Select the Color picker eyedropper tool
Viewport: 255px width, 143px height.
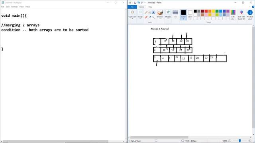click(x=150, y=17)
